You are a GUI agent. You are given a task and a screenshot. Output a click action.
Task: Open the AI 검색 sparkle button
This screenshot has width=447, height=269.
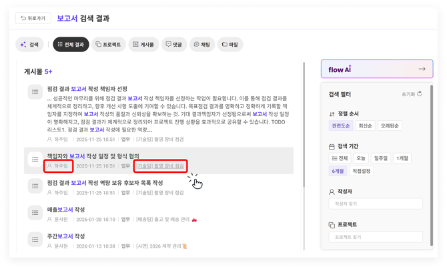point(30,45)
